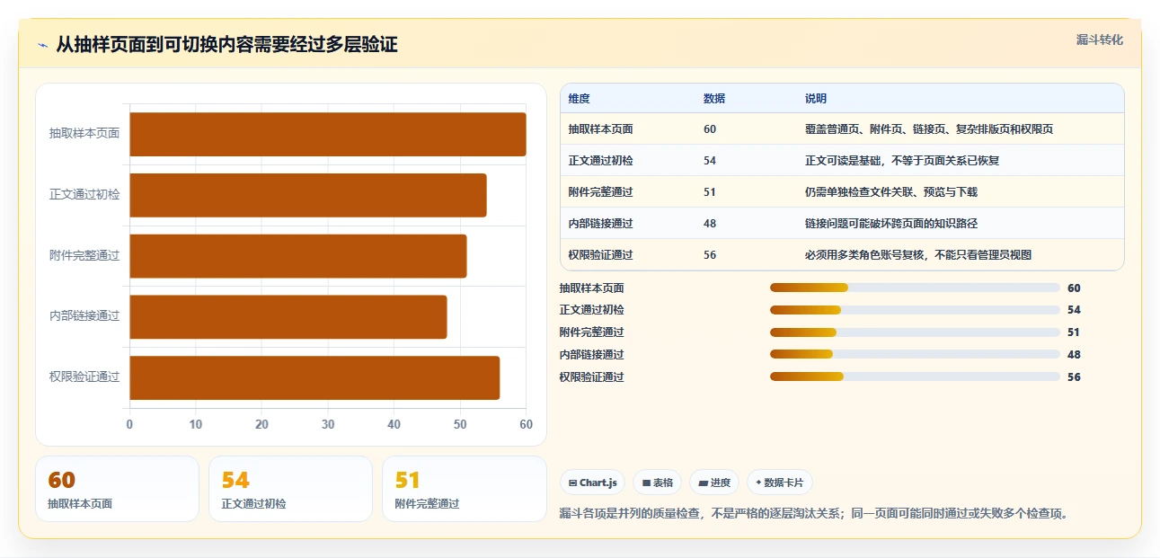This screenshot has width=1160, height=558.
Task: Click the table value 51
Action: tap(710, 192)
